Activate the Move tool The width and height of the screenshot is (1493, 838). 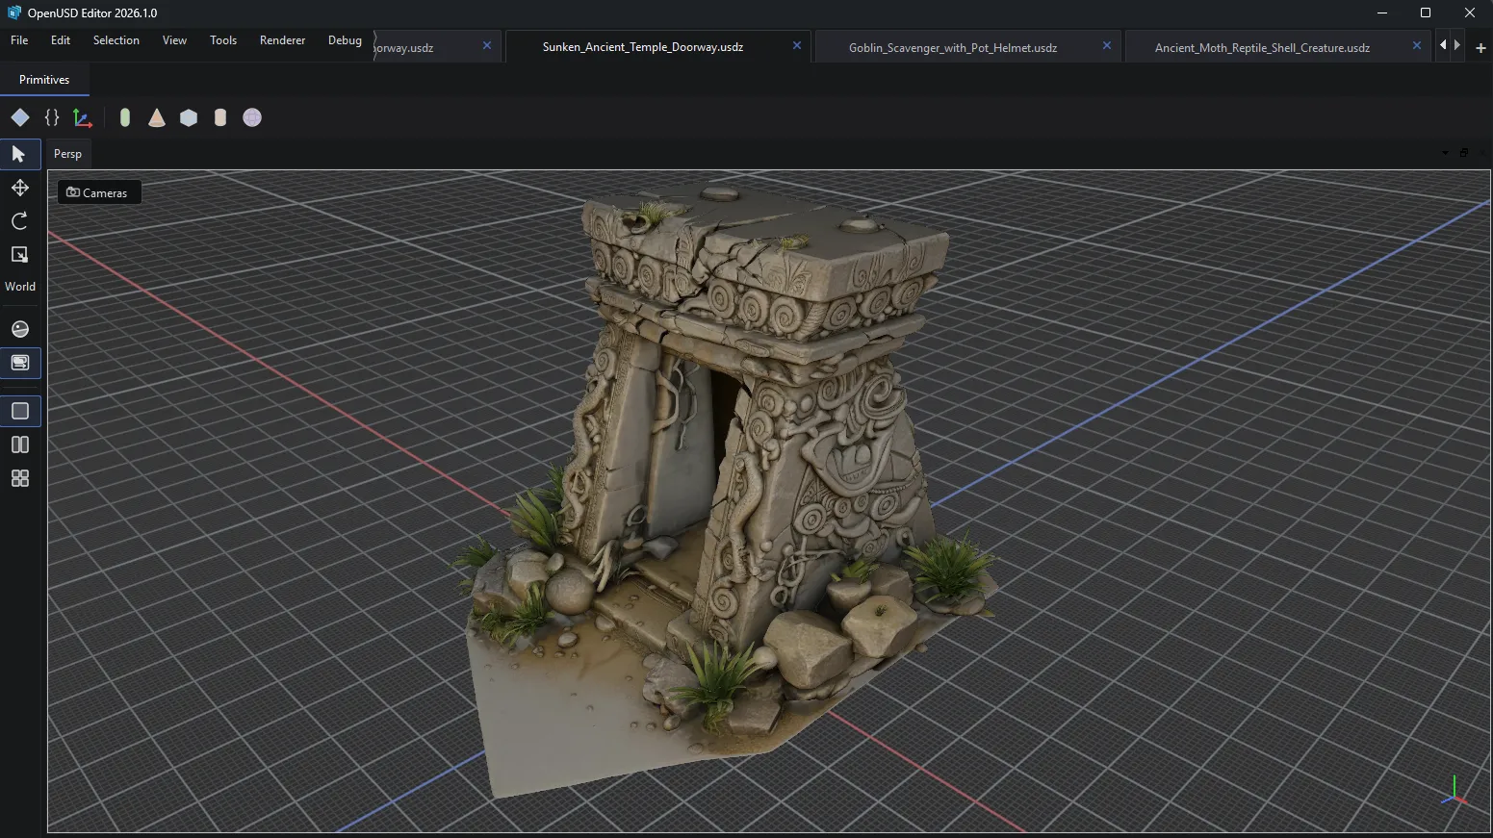click(x=19, y=188)
